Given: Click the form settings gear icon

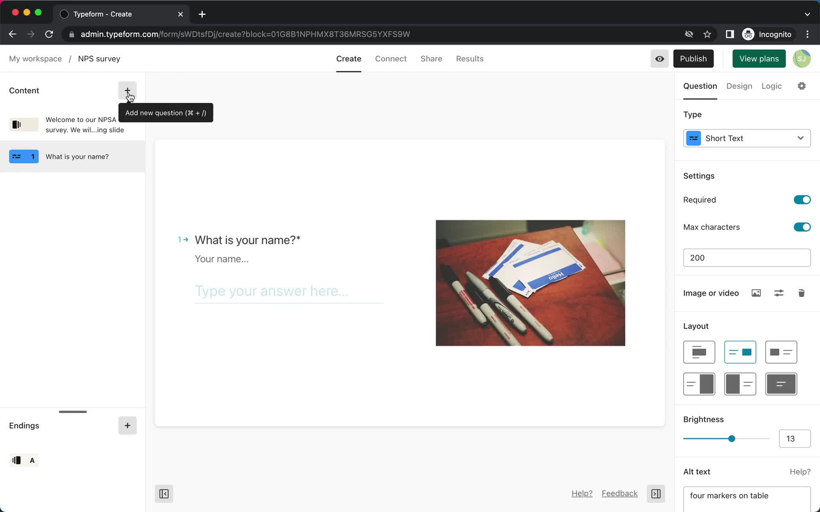Looking at the screenshot, I should click(802, 85).
